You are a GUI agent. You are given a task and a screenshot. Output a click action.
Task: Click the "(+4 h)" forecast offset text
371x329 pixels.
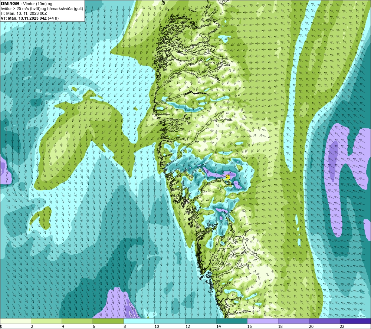(53, 18)
